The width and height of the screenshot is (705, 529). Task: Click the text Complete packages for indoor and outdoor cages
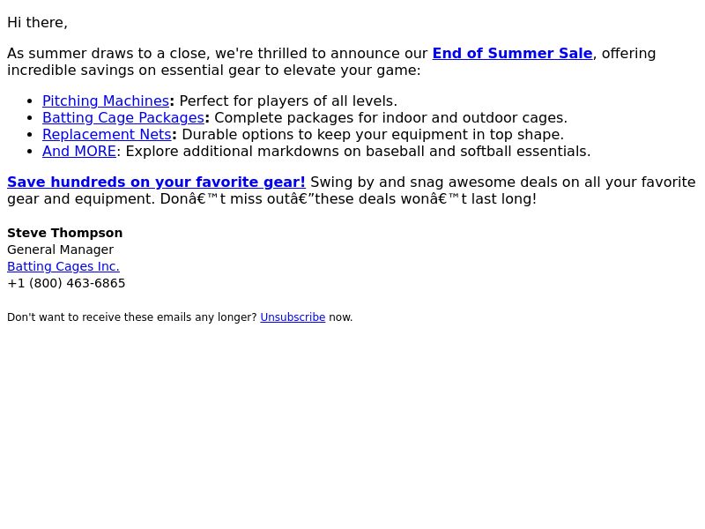[390, 118]
